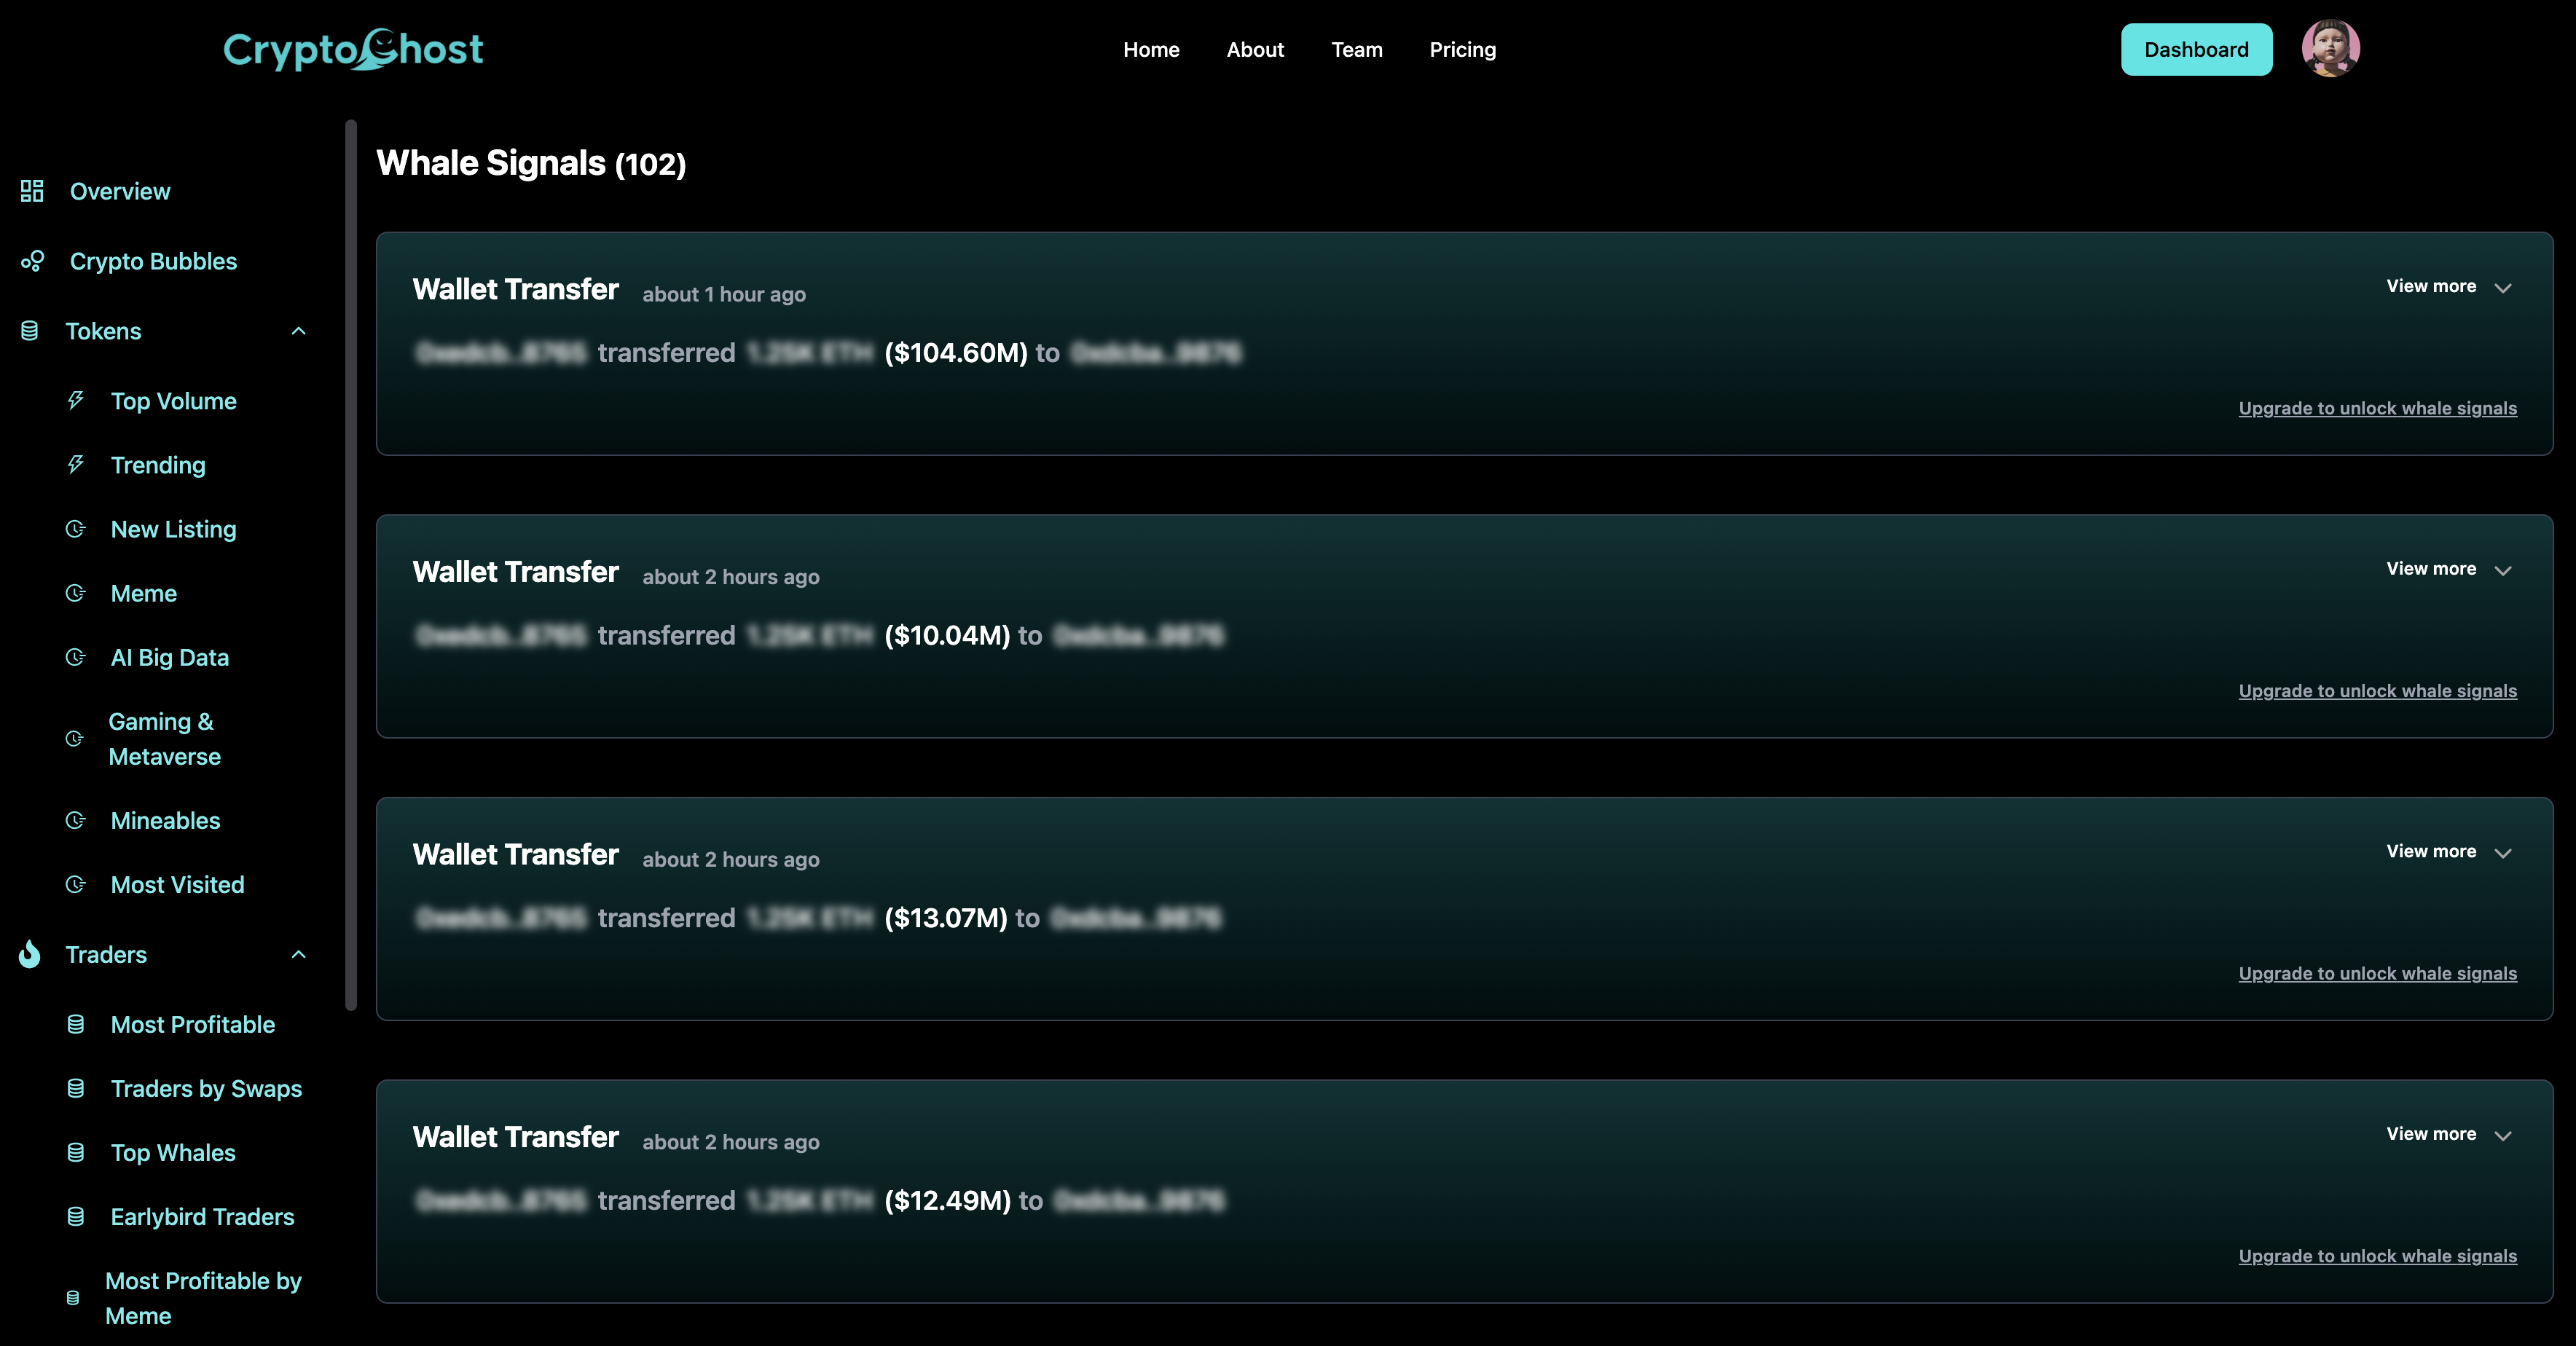The height and width of the screenshot is (1346, 2576).
Task: Click the Overview grid icon
Action: point(32,191)
